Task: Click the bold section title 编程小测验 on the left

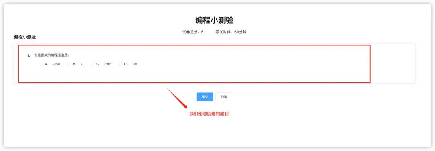Action: tap(25, 37)
